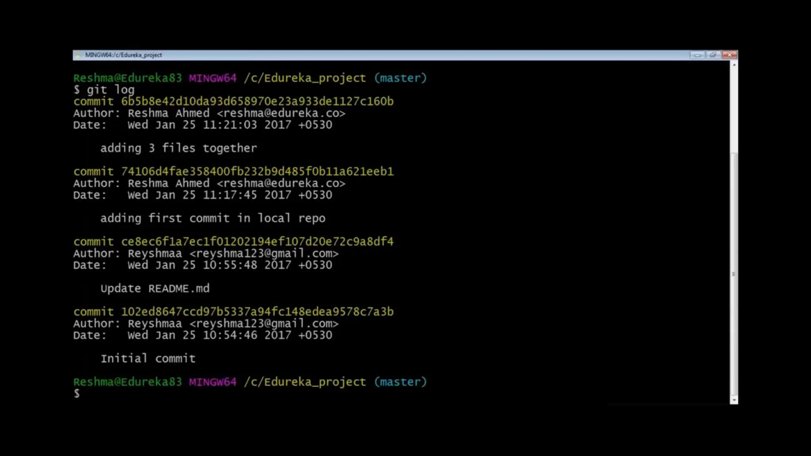Click author line above the 10:55:48 date

click(x=206, y=253)
